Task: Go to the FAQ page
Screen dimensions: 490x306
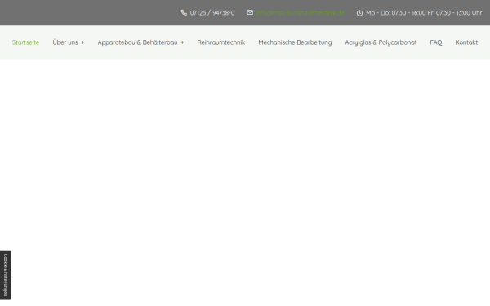Action: pyautogui.click(x=436, y=42)
